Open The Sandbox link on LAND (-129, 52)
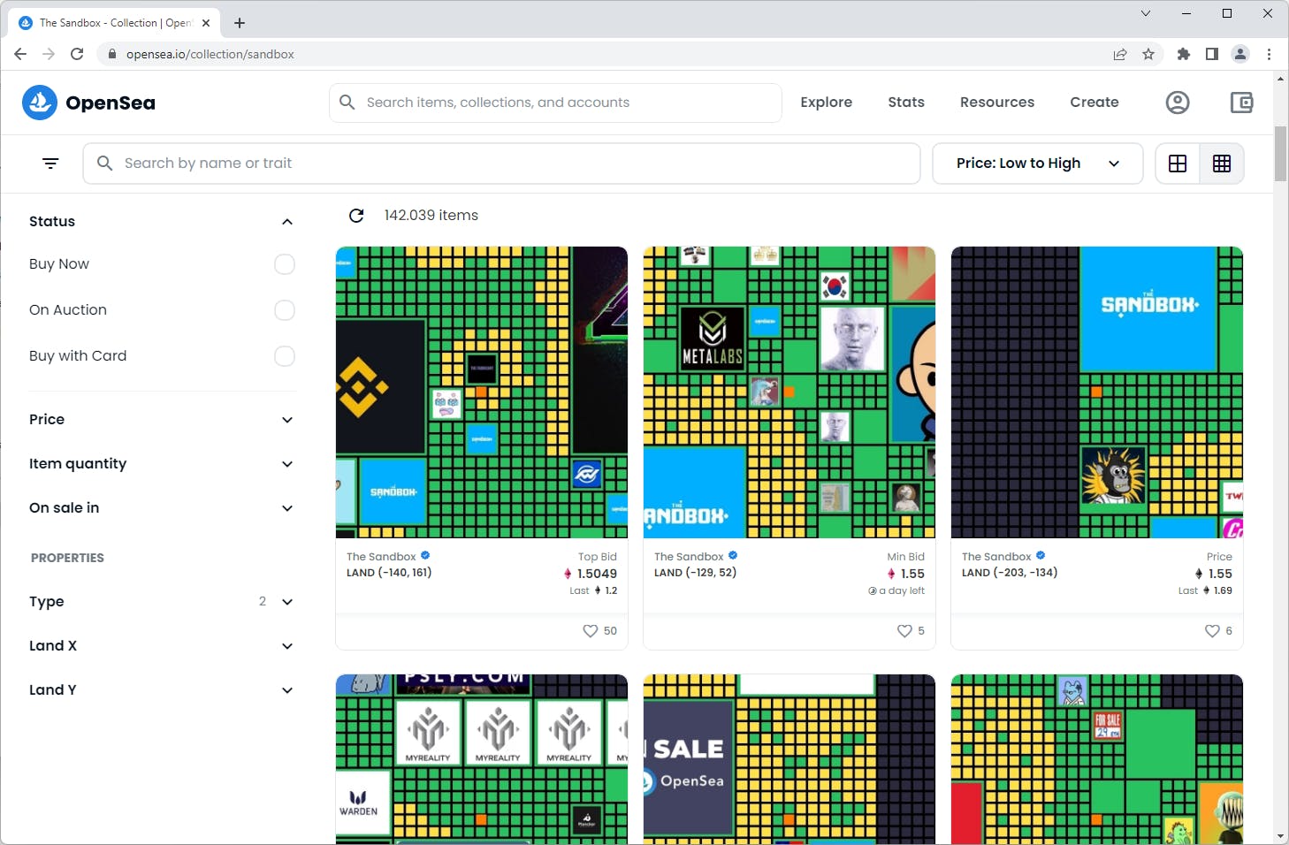This screenshot has height=845, width=1289. 689,557
